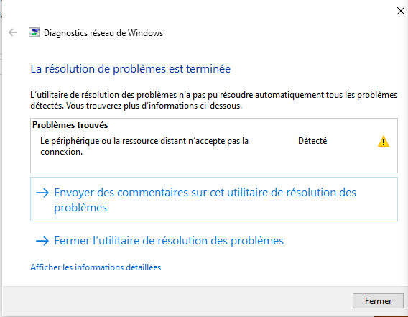Open Afficher les informations détaillées
The height and width of the screenshot is (317, 408).
[x=96, y=267]
